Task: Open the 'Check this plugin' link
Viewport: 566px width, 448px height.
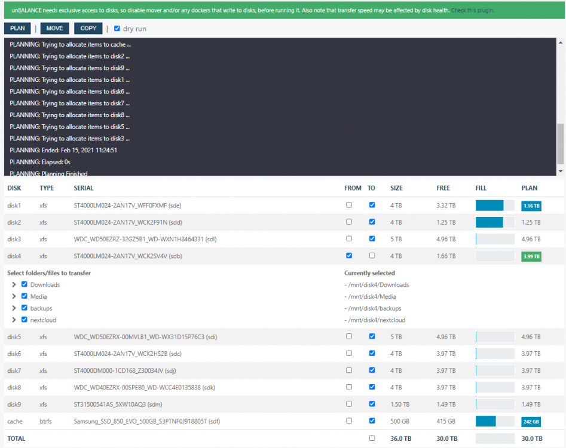Action: (472, 11)
